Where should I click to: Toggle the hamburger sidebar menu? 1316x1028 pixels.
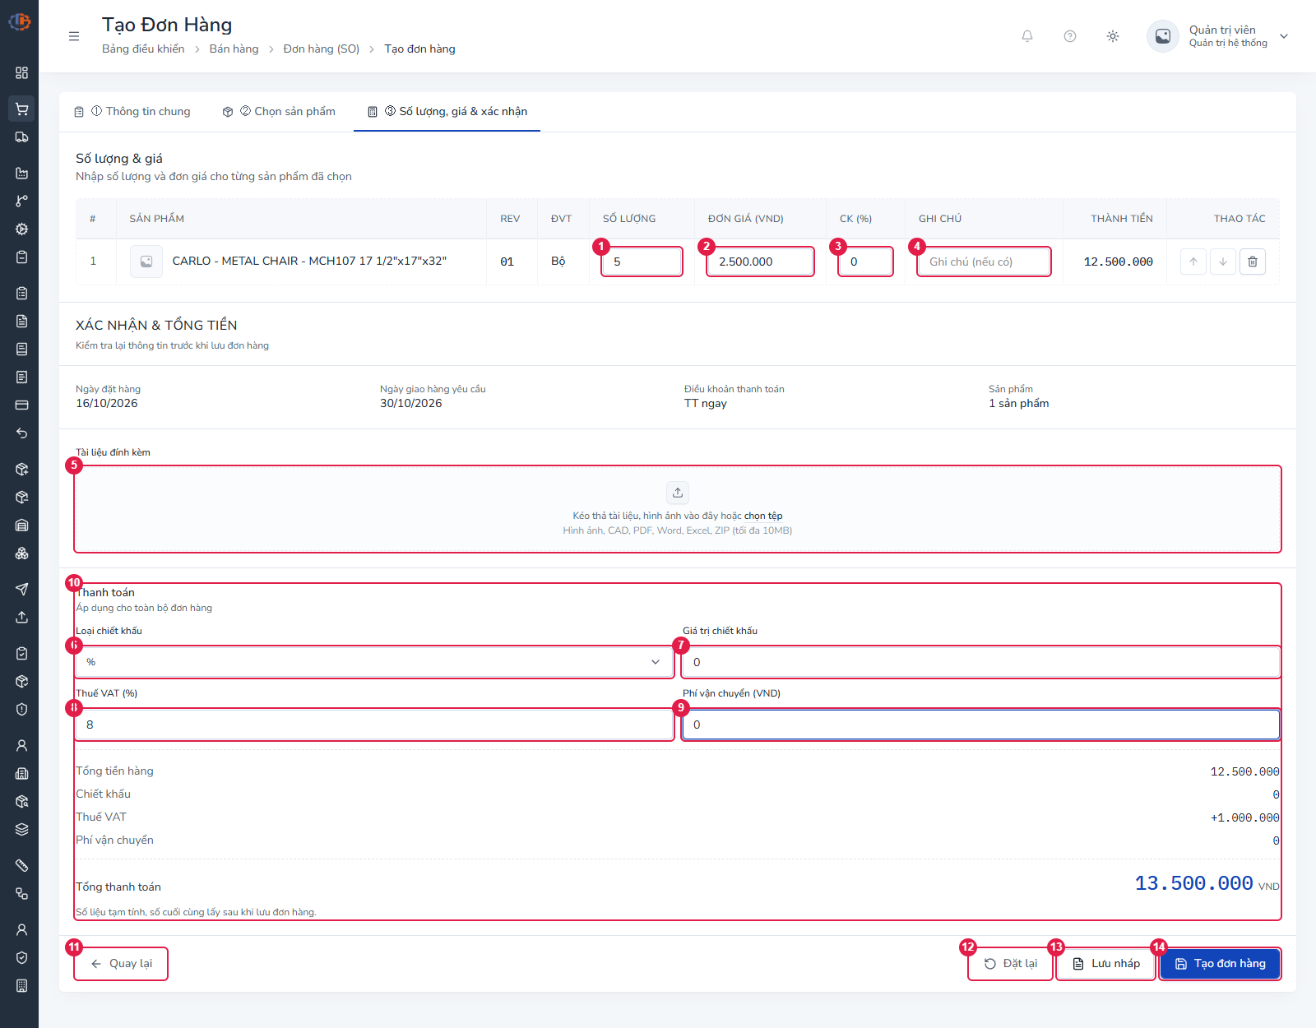pos(74,36)
